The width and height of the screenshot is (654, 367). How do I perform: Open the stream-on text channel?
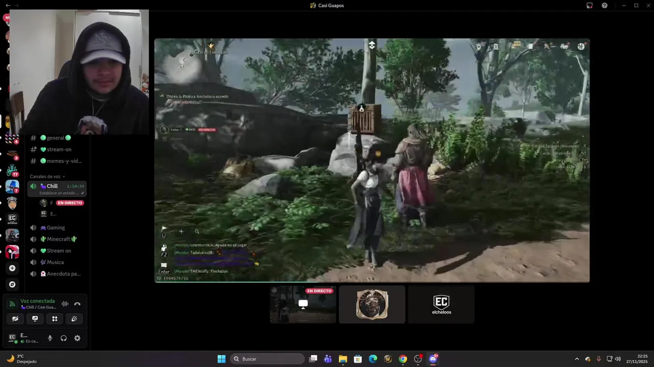57,149
